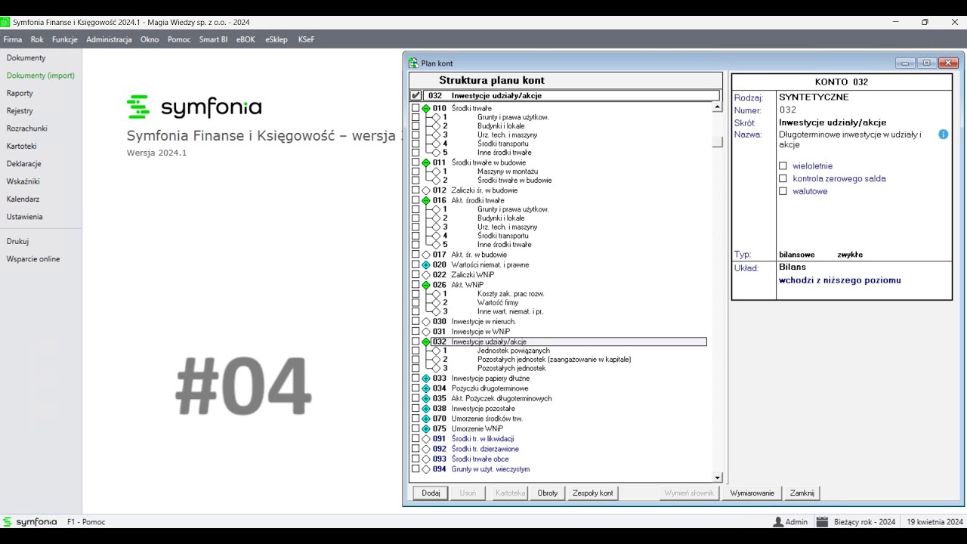Click the Admin user icon in status bar
Image resolution: width=967 pixels, height=544 pixels.
click(x=778, y=522)
